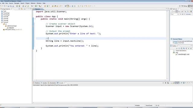Click the Open Perspective icon
The image size is (193, 108).
[x=180, y=6]
